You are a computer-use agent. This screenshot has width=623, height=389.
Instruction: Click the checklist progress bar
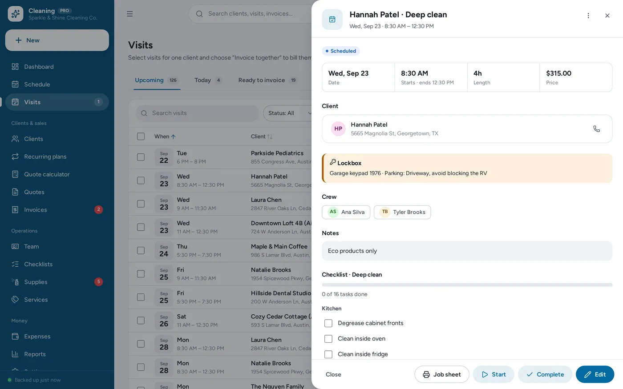click(467, 285)
